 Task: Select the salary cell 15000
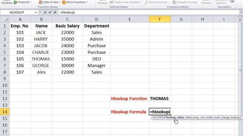68,59
